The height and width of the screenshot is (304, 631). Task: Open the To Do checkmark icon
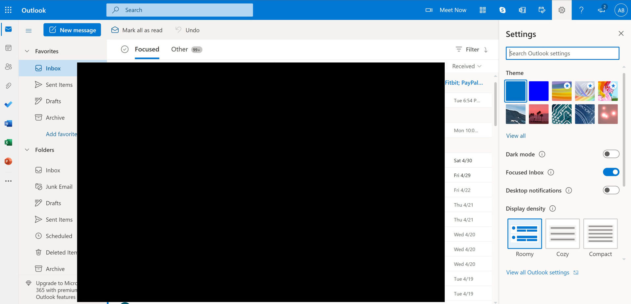point(9,104)
